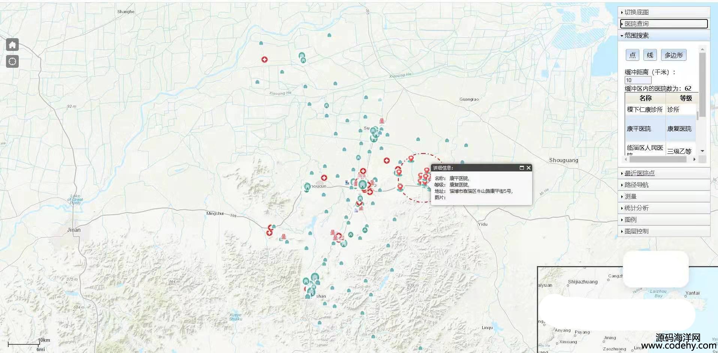This screenshot has height=353, width=718.
Task: Select the 线 line search mode
Action: (650, 55)
